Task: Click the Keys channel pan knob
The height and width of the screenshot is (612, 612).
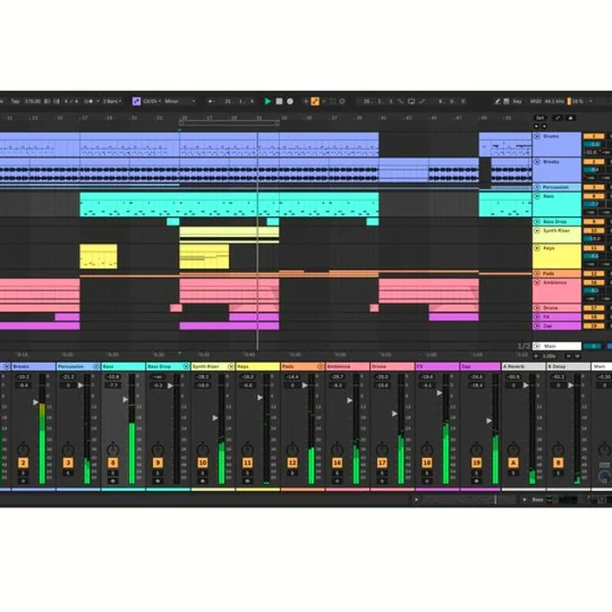Action: pos(247,449)
